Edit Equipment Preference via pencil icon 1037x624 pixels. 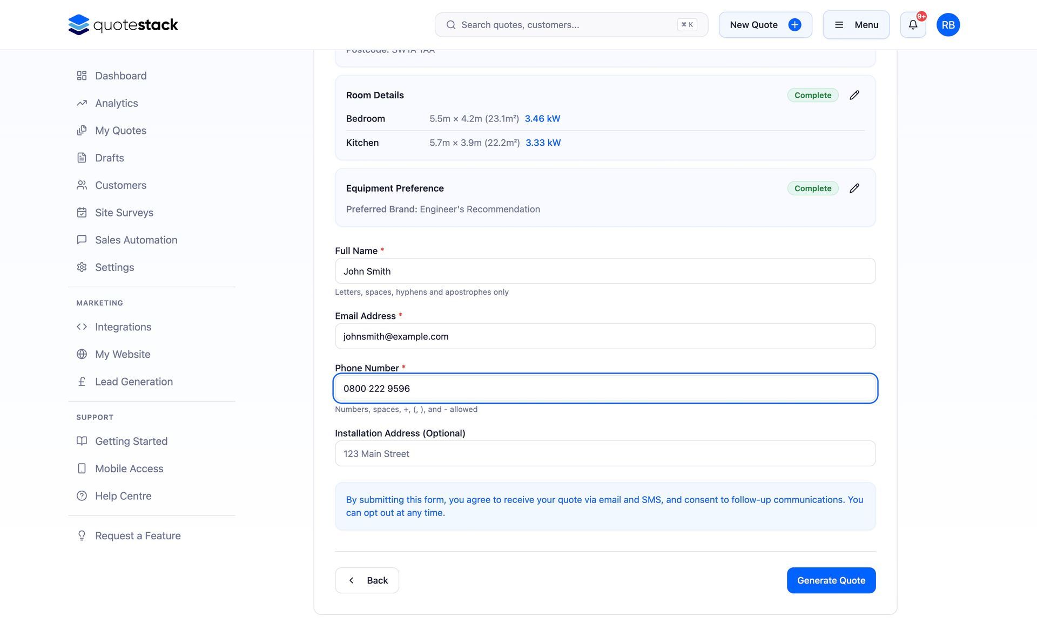[854, 188]
